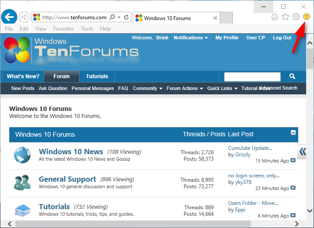Click the Home icon in browser toolbar

275,17
